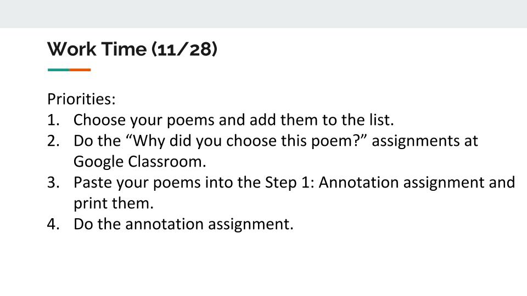The width and height of the screenshot is (527, 296).
Task: Click the list number "1."
Action: [53, 120]
